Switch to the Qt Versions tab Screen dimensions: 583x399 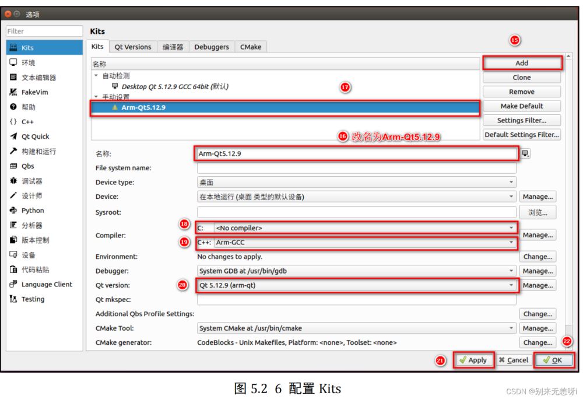[x=132, y=47]
